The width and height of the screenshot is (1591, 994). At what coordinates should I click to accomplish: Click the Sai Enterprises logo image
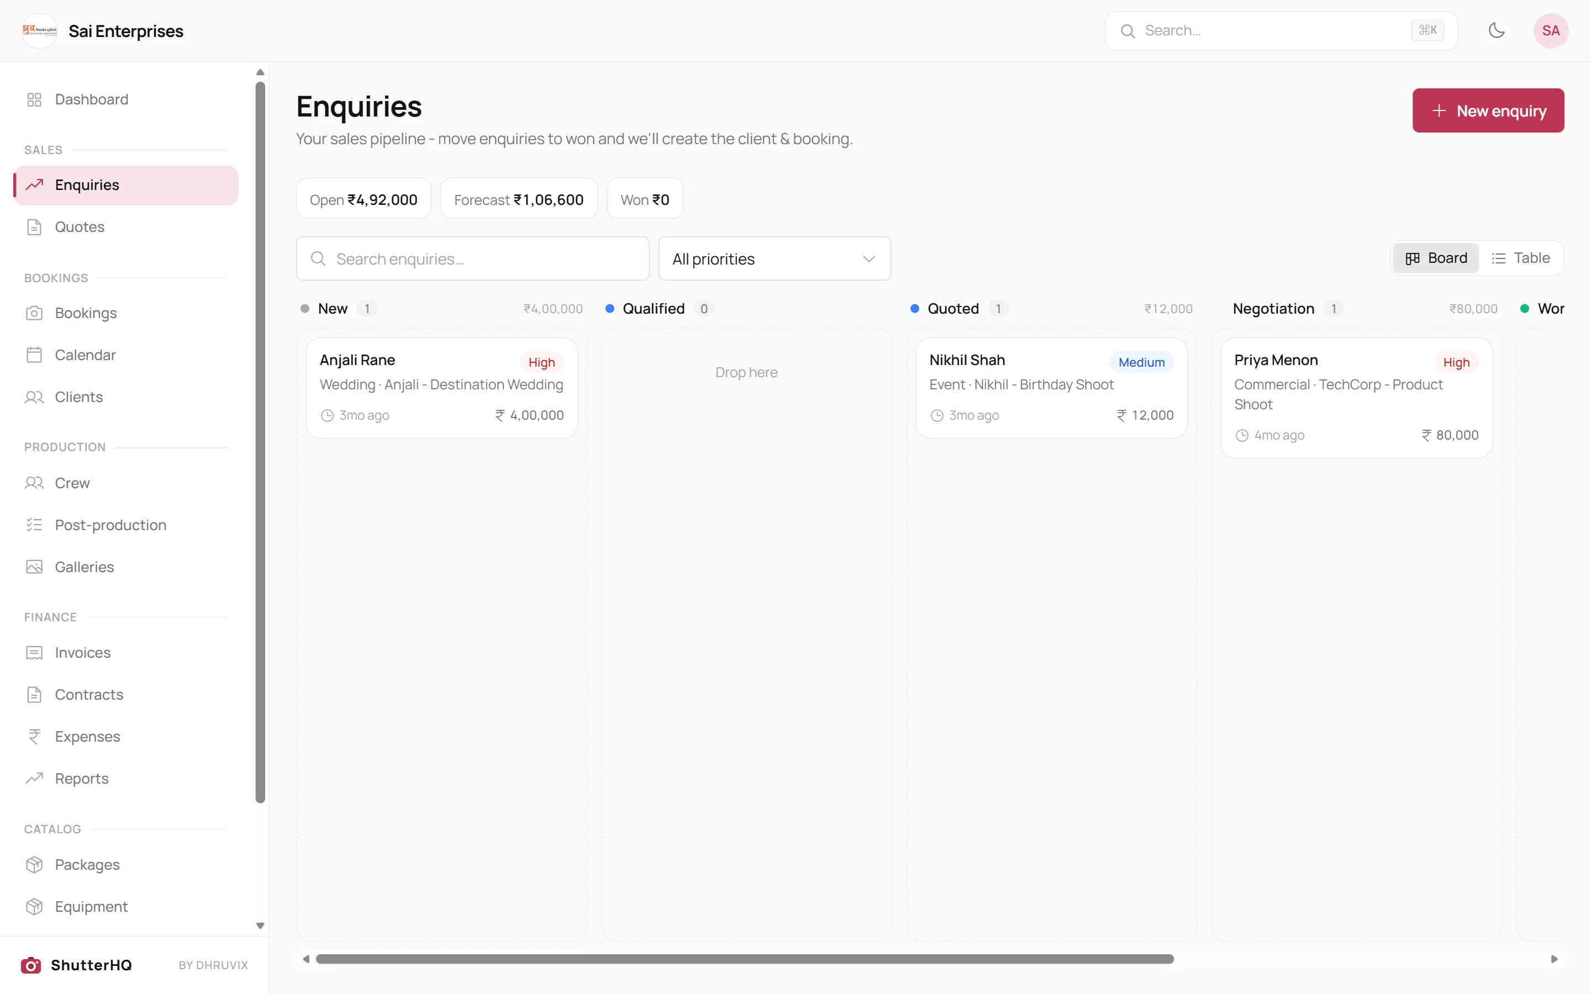[39, 31]
